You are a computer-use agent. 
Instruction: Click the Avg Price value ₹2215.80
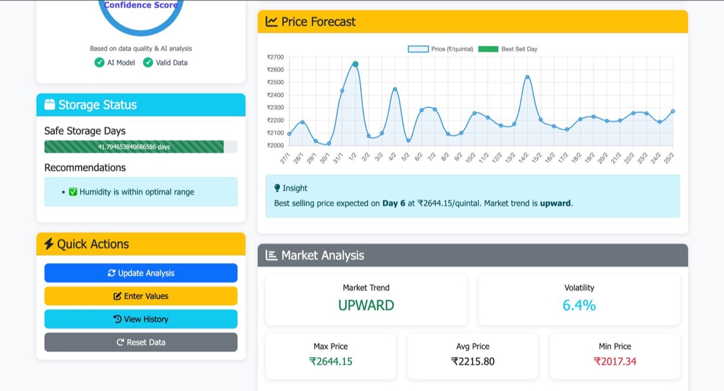coord(472,361)
